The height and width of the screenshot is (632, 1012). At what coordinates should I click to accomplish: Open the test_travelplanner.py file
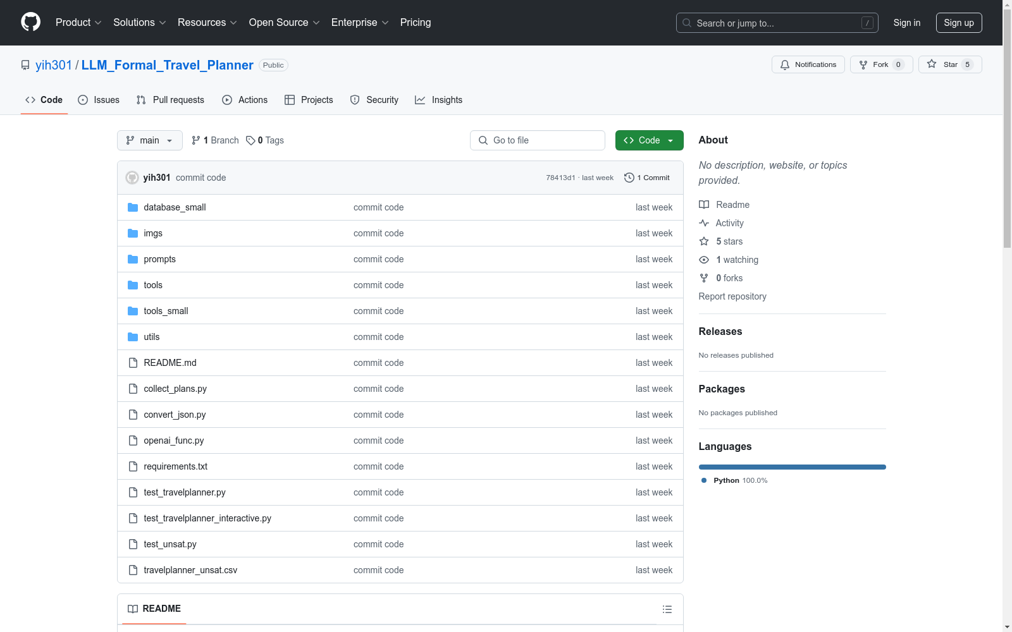(x=185, y=492)
